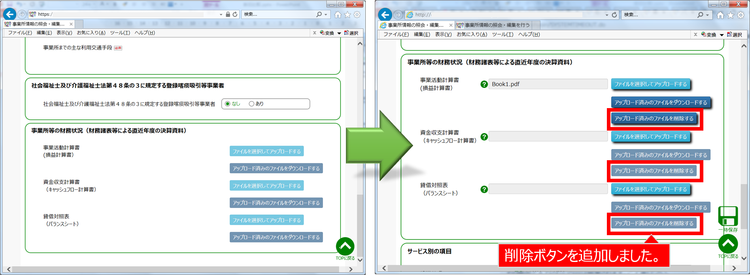This screenshot has height=275, width=750.
Task: Open search provider dropdown in right browser
Action: [707, 15]
